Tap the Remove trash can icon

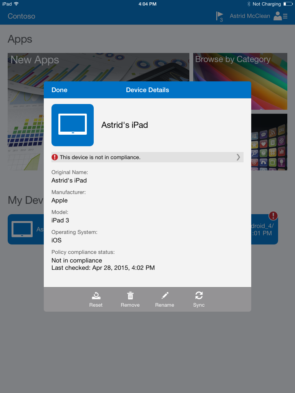(130, 296)
